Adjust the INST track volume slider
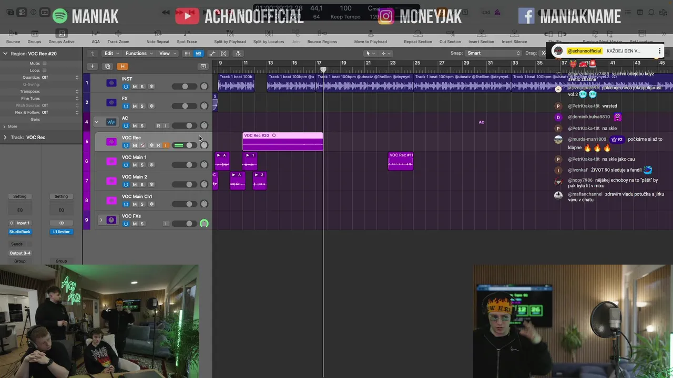The image size is (673, 378). [x=185, y=87]
